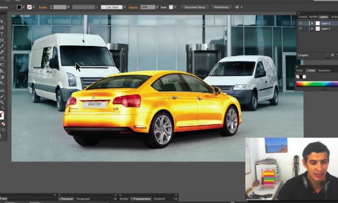
Task: Select the Selection arrow tool
Action: pyautogui.click(x=2, y=22)
